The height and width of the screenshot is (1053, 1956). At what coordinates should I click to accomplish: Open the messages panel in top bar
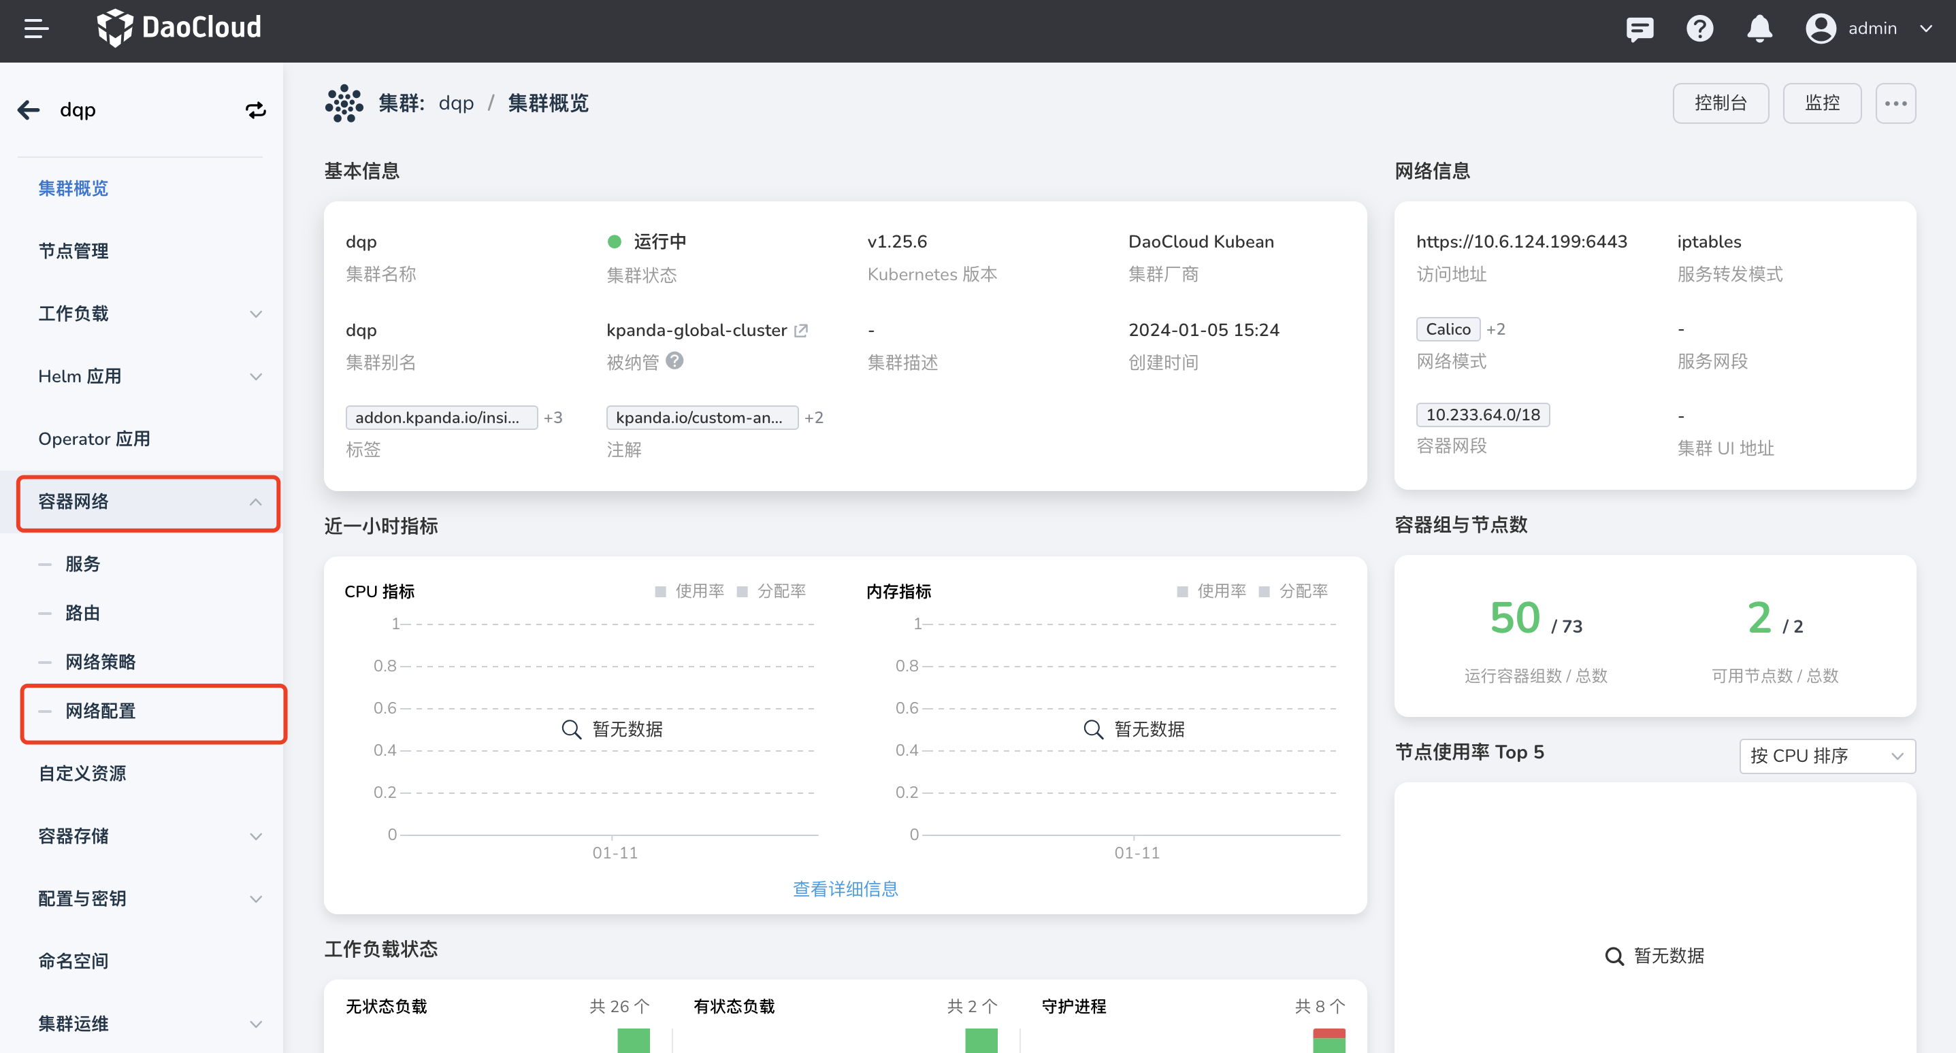coord(1640,29)
